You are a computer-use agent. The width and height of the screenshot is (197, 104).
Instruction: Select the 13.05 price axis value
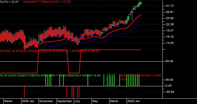pyautogui.click(x=170, y=43)
